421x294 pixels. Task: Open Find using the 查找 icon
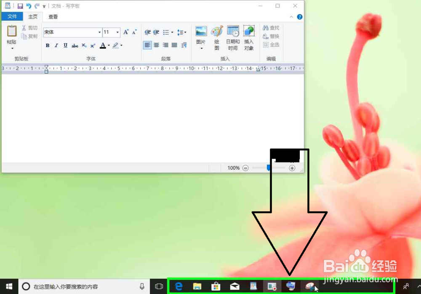click(271, 27)
